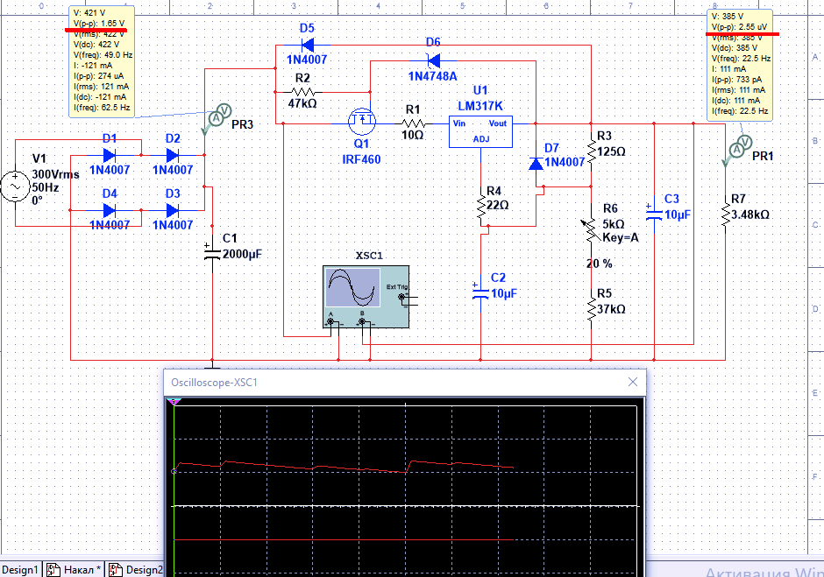Select capacitor C1 2000µF symbol
This screenshot has width=824, height=577.
pos(212,252)
